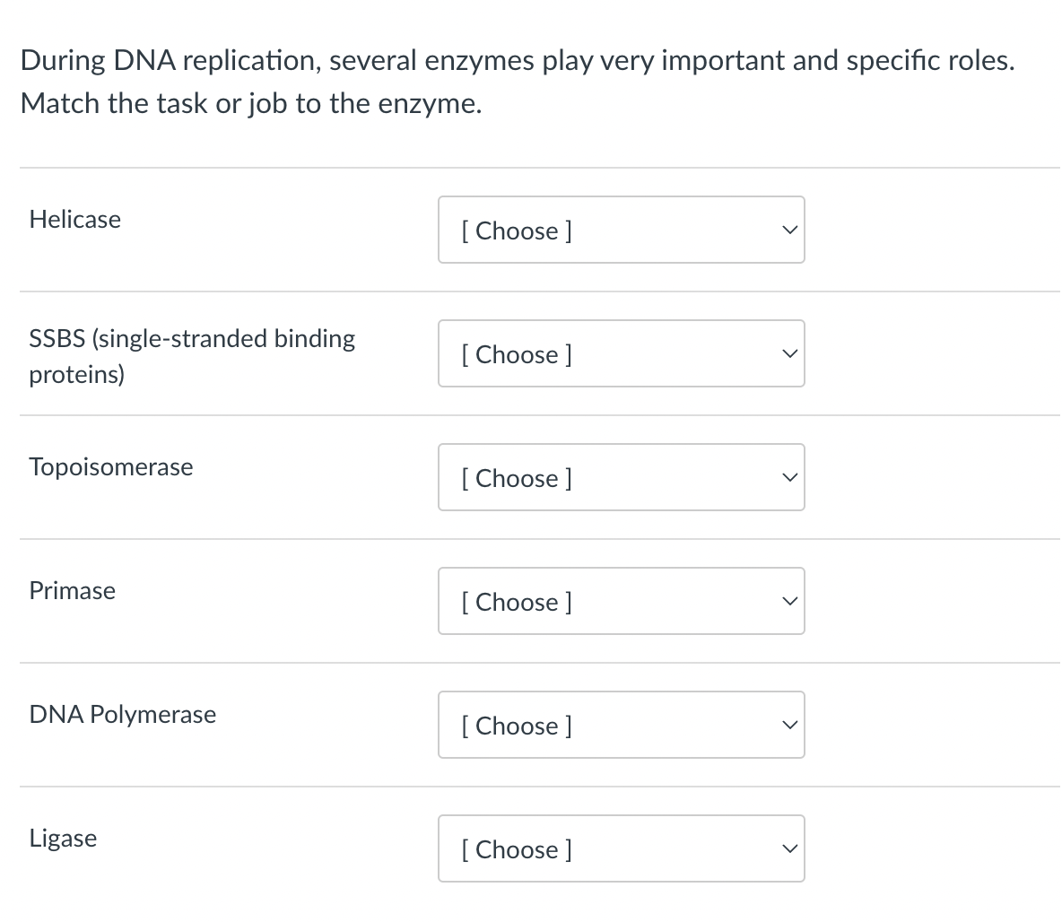
Task: Click the chevron arrow in Primase's select box
Action: (x=788, y=602)
